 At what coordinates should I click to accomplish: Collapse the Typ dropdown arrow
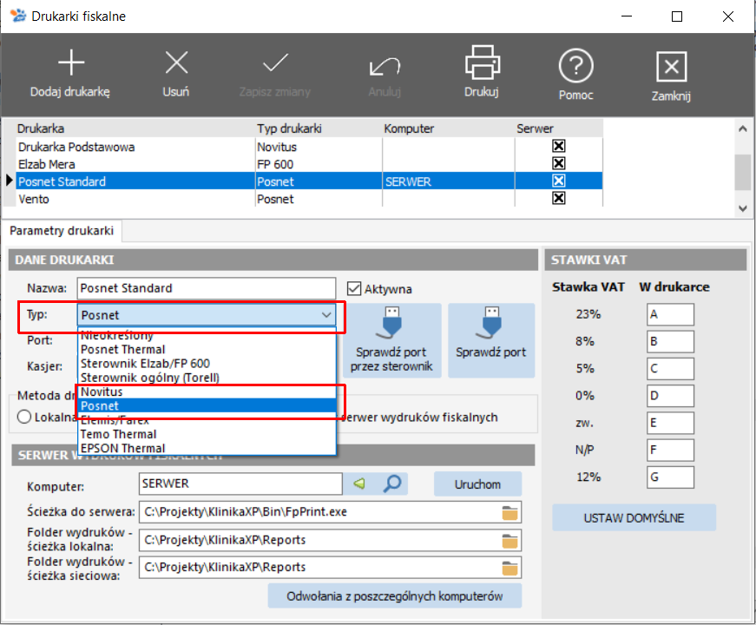click(x=326, y=315)
